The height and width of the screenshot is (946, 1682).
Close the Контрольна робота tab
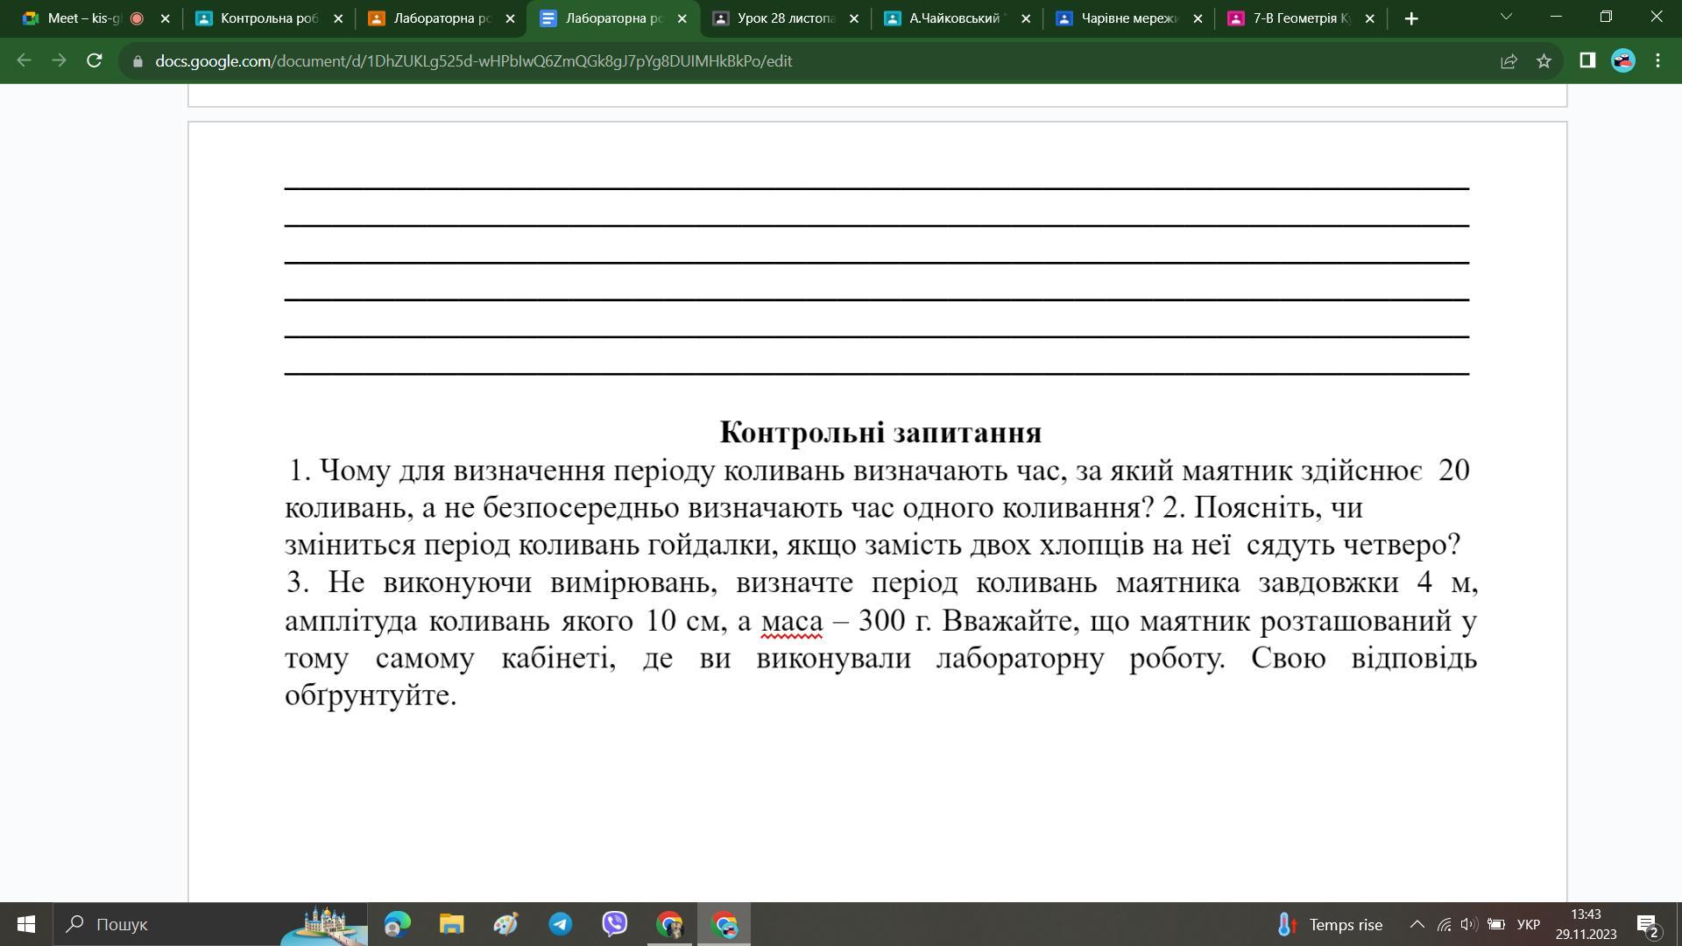(x=338, y=18)
